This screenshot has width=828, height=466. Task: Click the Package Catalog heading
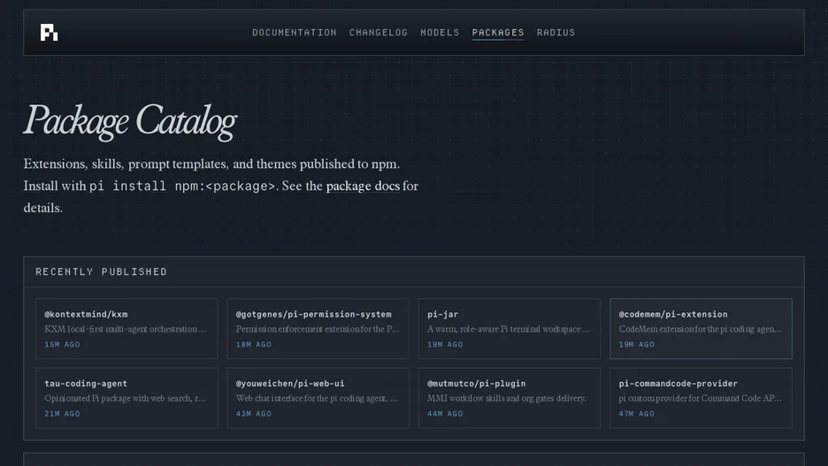(x=130, y=121)
